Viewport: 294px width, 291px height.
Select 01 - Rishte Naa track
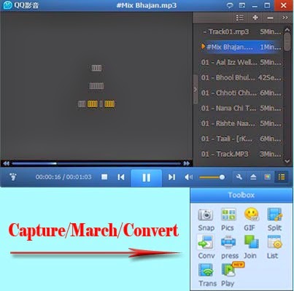coord(241,123)
